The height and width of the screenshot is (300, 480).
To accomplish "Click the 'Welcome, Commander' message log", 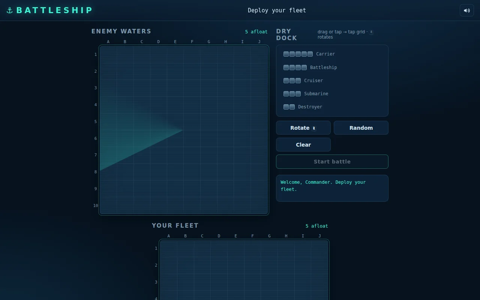I will click(x=332, y=188).
